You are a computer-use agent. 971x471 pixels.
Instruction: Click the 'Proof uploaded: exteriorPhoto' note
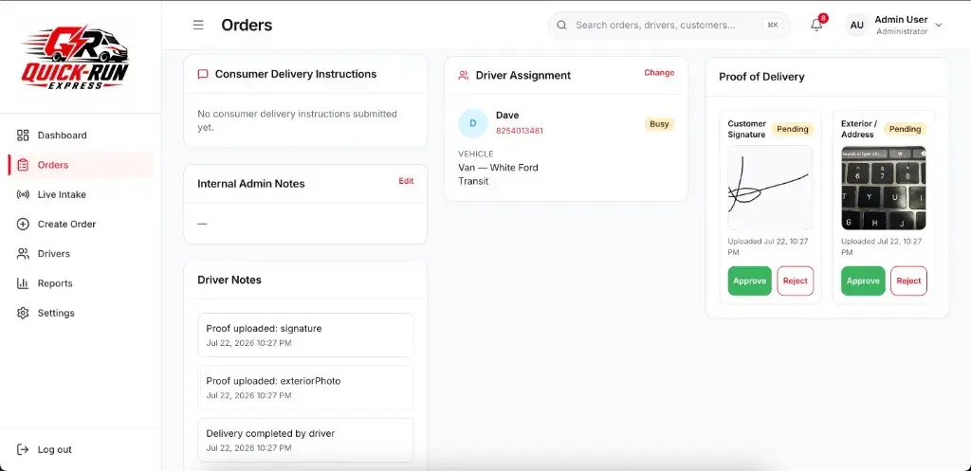(305, 388)
